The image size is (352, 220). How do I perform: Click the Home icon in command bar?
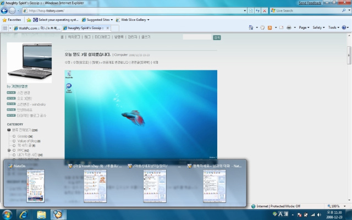[251, 28]
